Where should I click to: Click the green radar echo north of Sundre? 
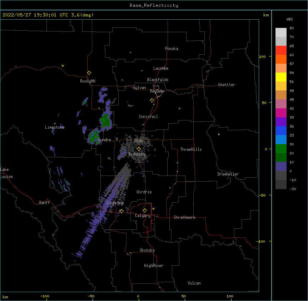click(106, 120)
